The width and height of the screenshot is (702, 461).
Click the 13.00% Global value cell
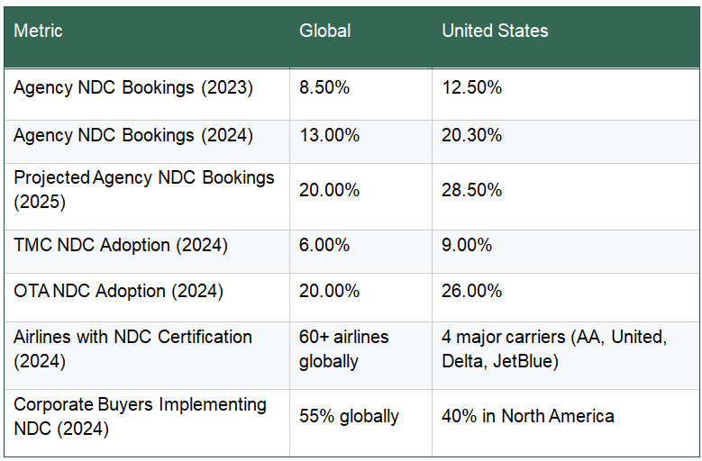329,136
